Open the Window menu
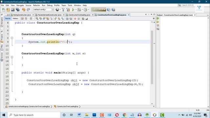 77,5
